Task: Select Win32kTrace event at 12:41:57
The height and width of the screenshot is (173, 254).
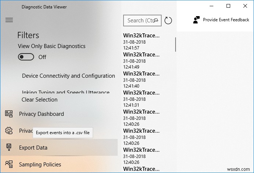Action: click(x=141, y=41)
